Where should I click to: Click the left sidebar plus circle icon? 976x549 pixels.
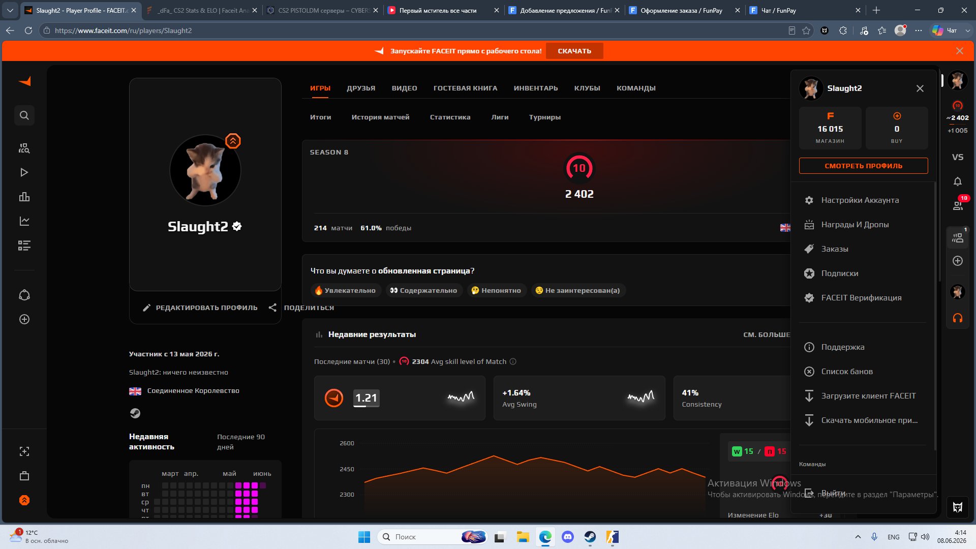[x=24, y=319]
